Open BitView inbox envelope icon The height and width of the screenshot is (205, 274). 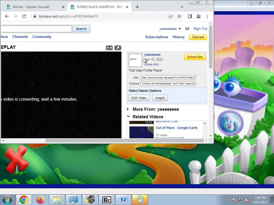[187, 29]
